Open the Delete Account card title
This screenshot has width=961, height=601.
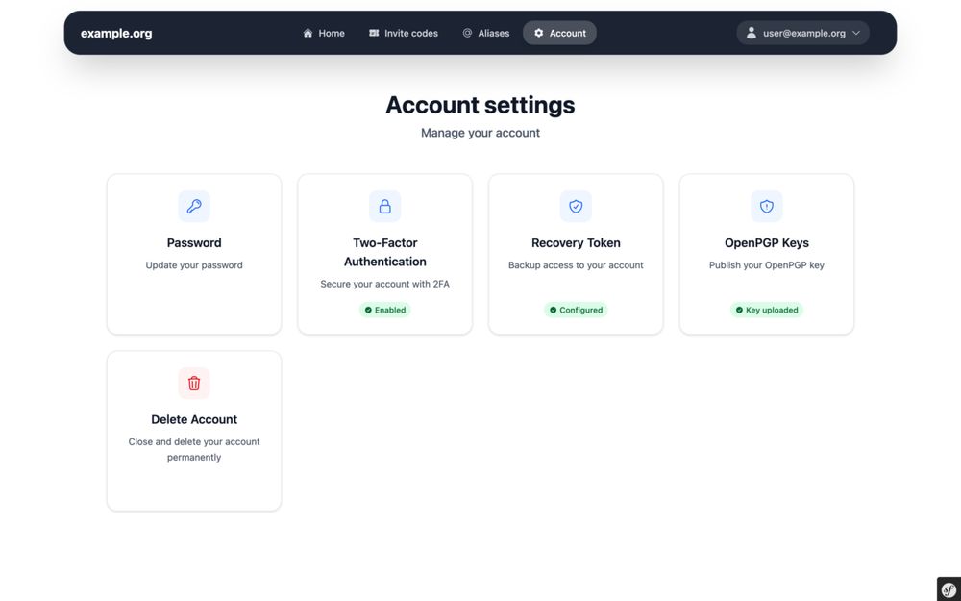click(194, 419)
